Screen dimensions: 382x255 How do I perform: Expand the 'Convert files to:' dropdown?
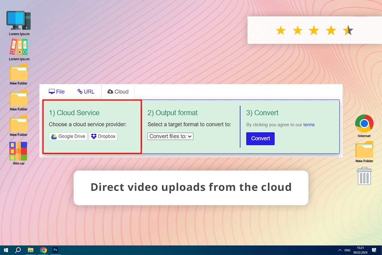tap(170, 136)
